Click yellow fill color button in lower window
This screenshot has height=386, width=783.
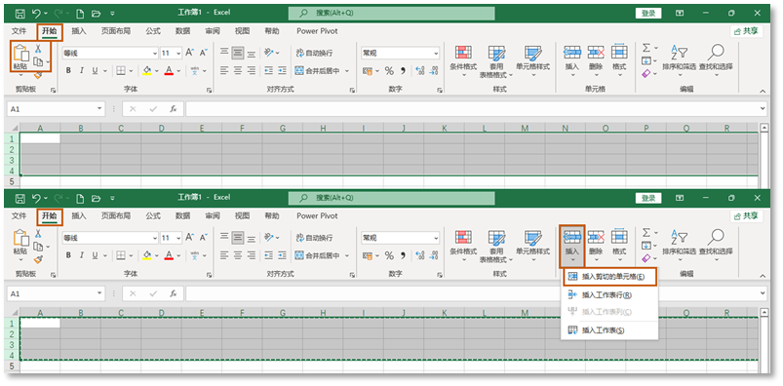(x=147, y=255)
